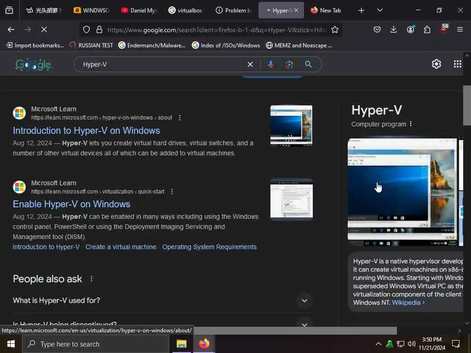Image resolution: width=471 pixels, height=353 pixels.
Task: Open Endermanch/Malware bookmark
Action: (152, 46)
